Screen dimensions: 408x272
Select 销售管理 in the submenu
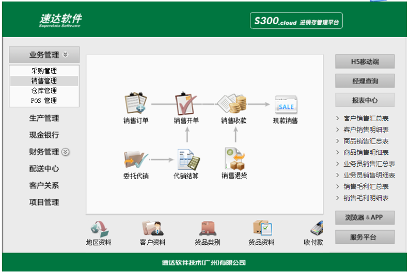tap(44, 81)
